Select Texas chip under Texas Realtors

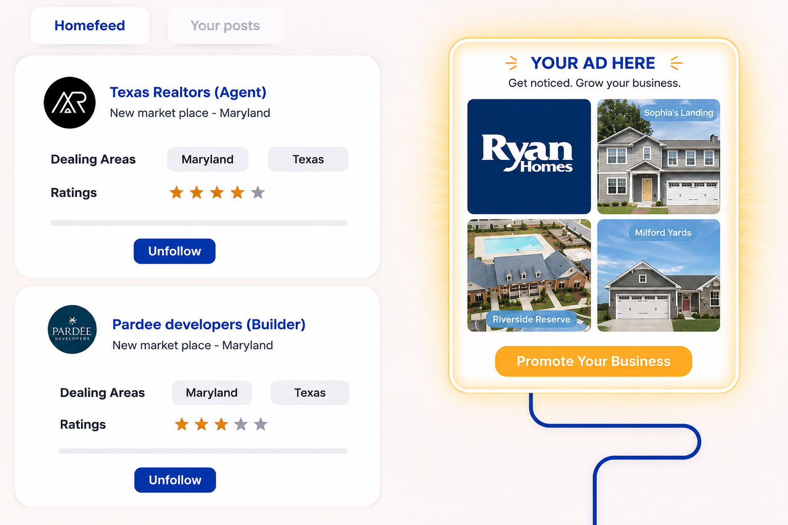click(308, 159)
